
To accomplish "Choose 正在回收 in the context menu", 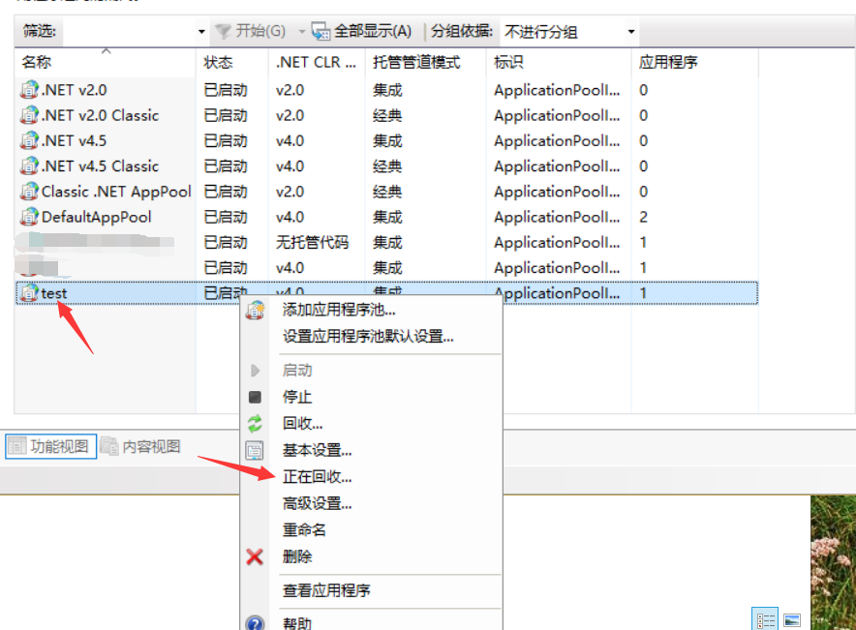I will 320,474.
